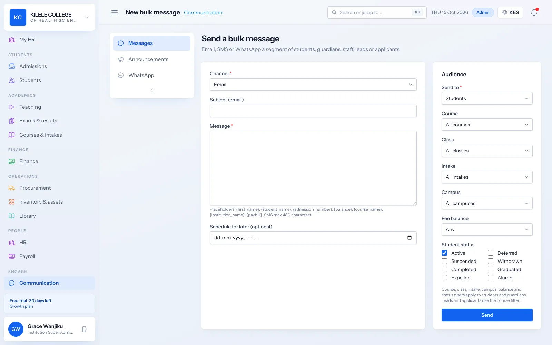Click the Announcements megaphone icon
This screenshot has height=345, width=552.
click(121, 59)
